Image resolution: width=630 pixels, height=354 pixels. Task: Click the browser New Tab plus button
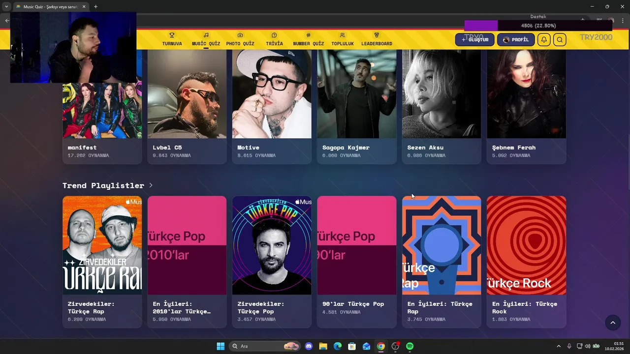pyautogui.click(x=95, y=6)
